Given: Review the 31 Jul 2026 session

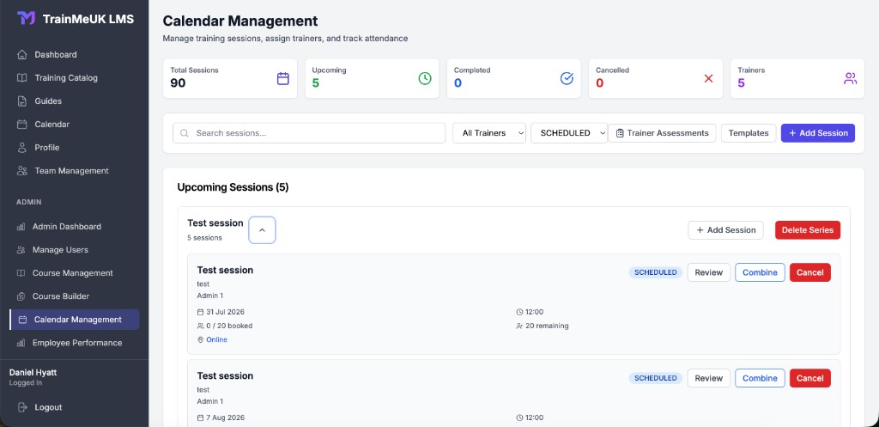Looking at the screenshot, I should point(708,272).
